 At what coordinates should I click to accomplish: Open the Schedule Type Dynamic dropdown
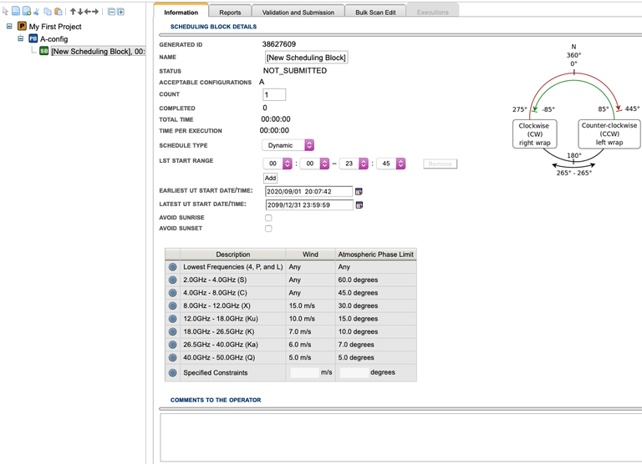288,145
